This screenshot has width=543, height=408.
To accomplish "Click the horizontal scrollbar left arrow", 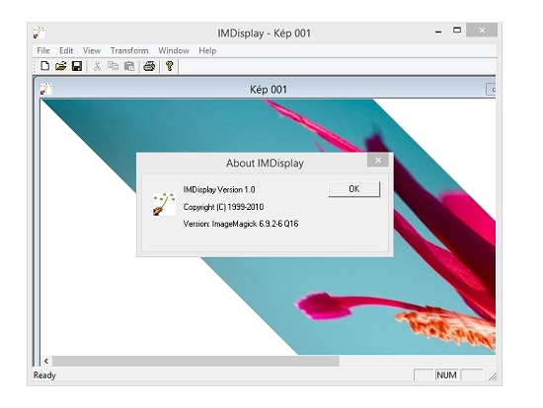I will click(x=46, y=362).
